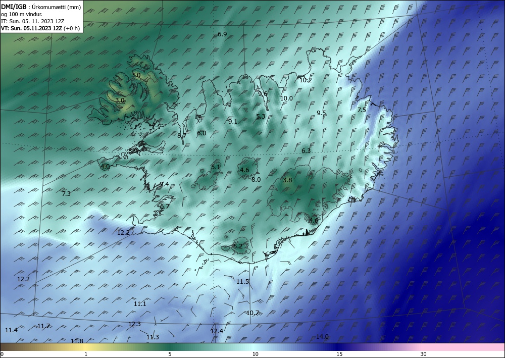Click the colour scale label 0
Viewport: 505px width, 358px height.
click(2, 354)
